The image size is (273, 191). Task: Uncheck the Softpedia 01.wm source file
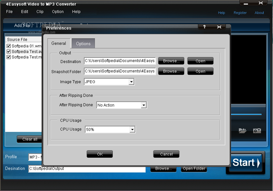[x=8, y=46]
